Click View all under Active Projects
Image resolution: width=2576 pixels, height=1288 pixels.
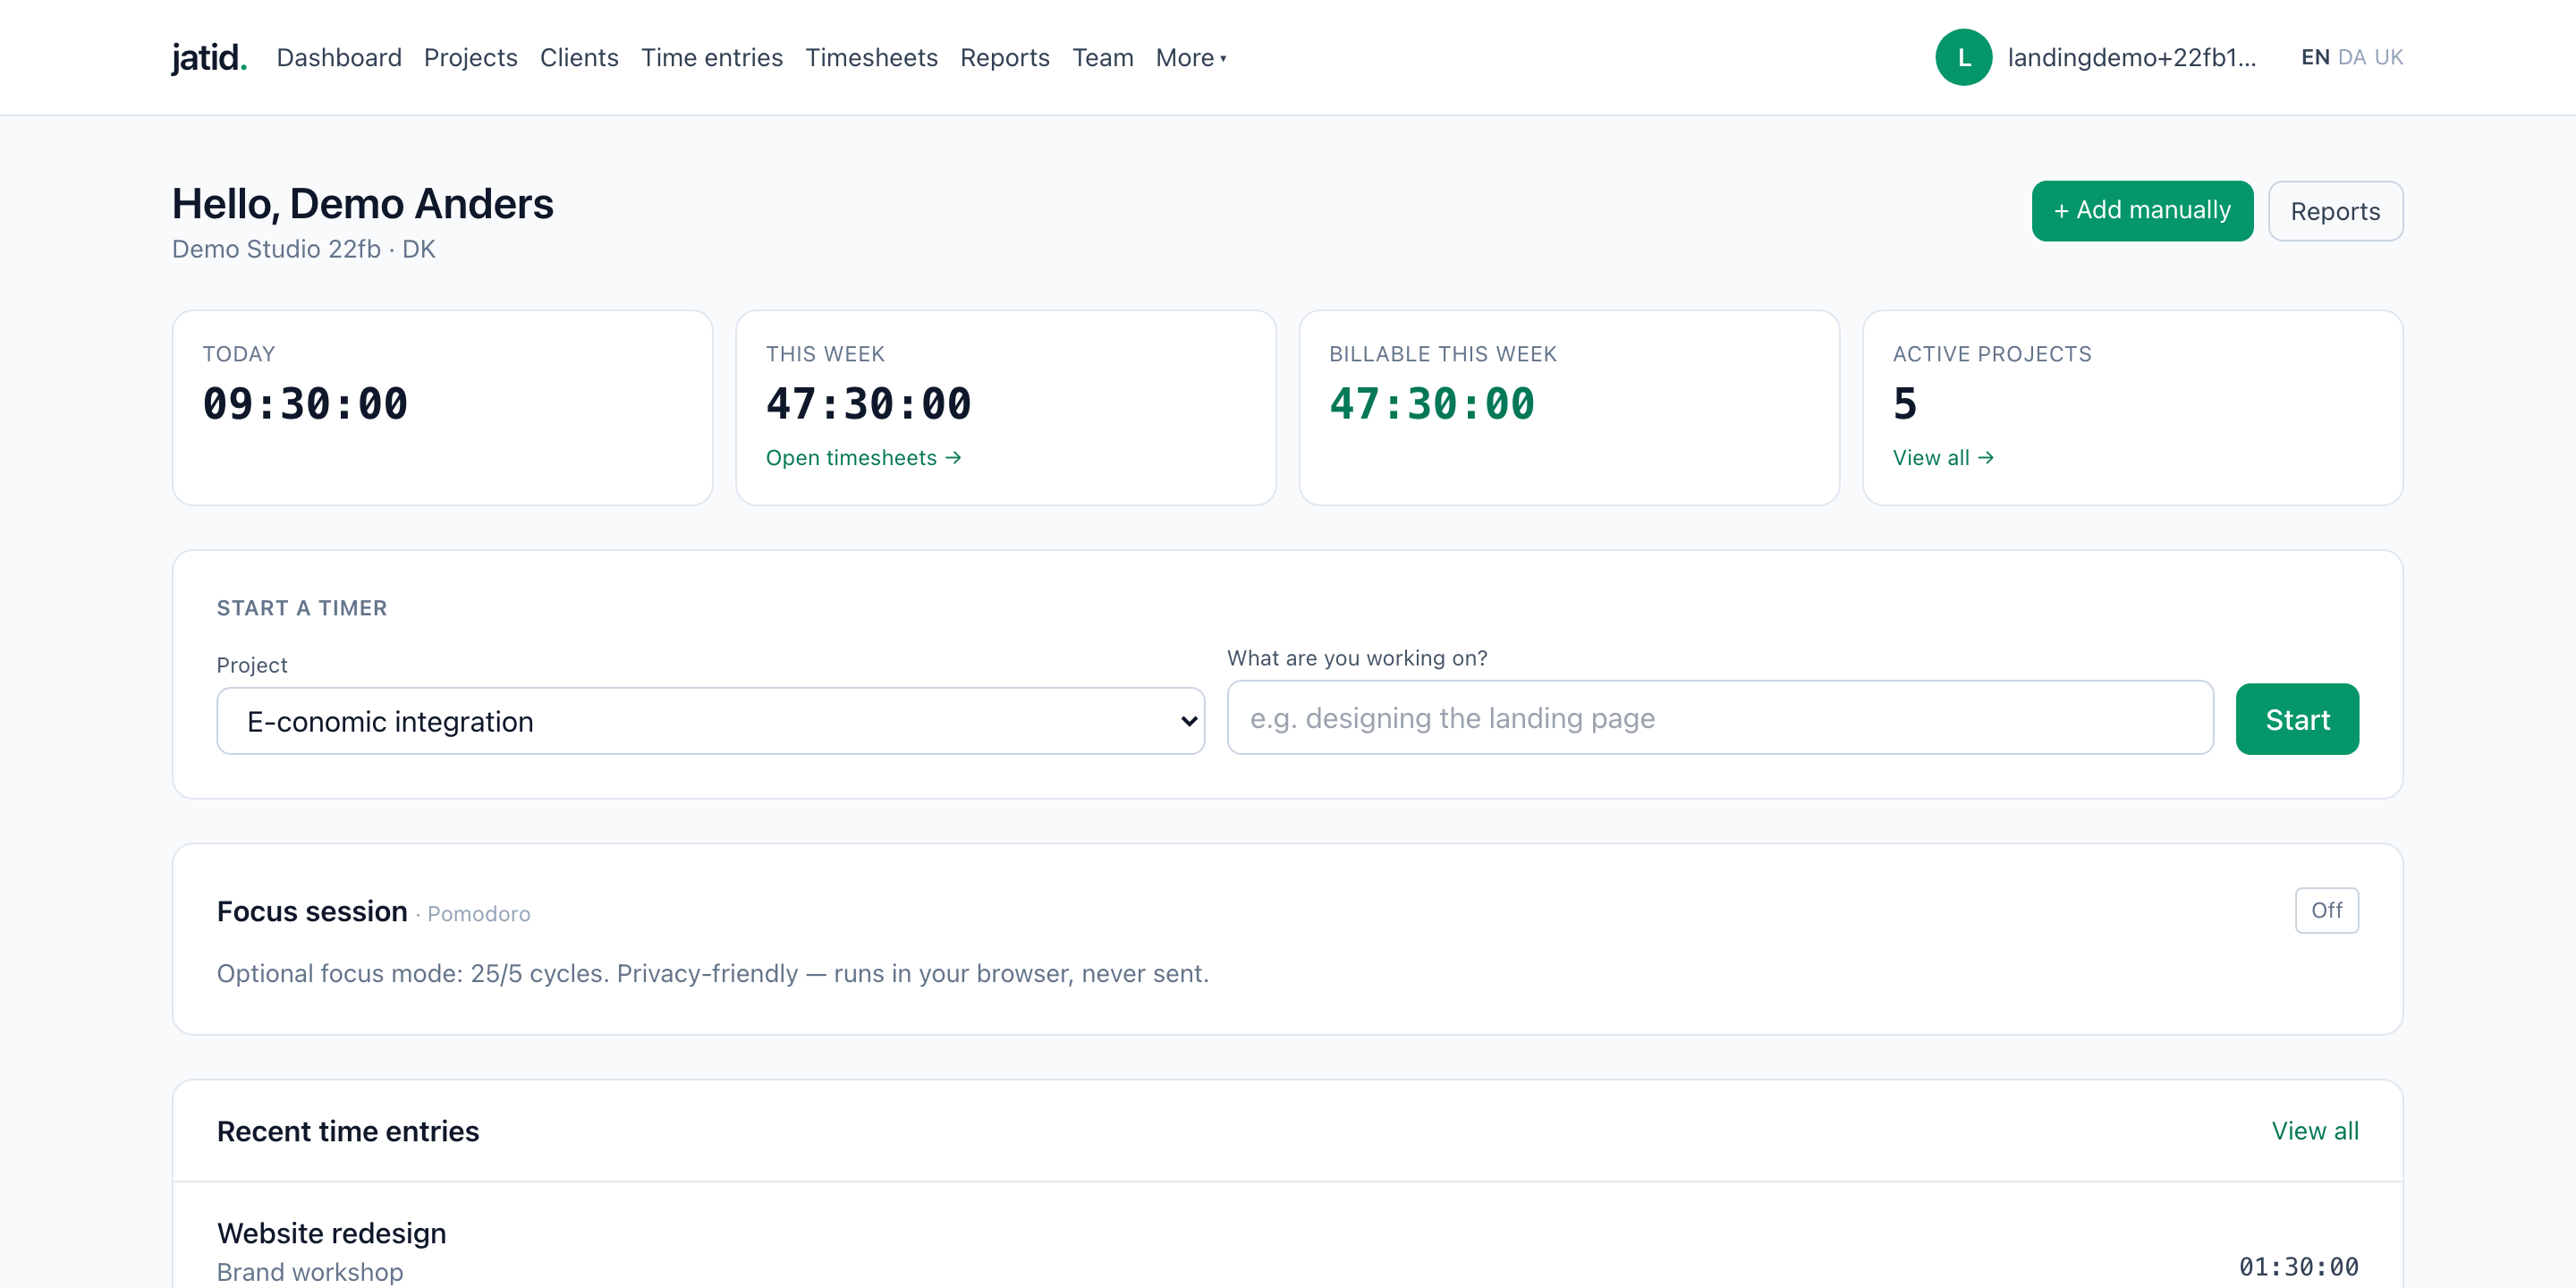1942,458
